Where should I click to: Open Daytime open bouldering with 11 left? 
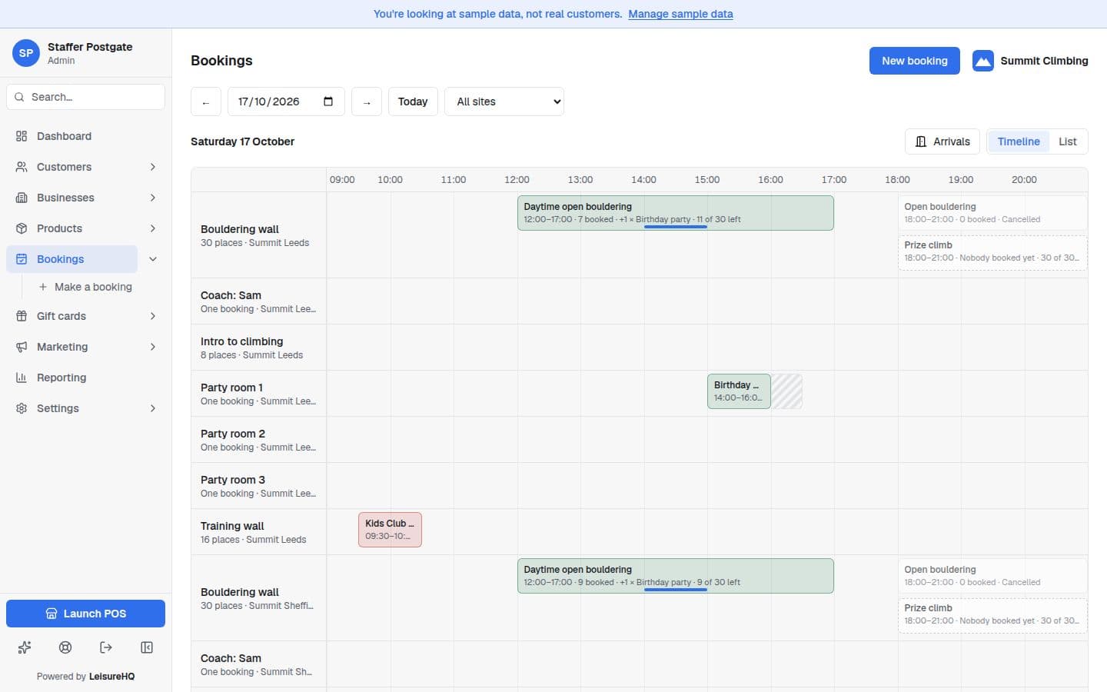tap(676, 213)
